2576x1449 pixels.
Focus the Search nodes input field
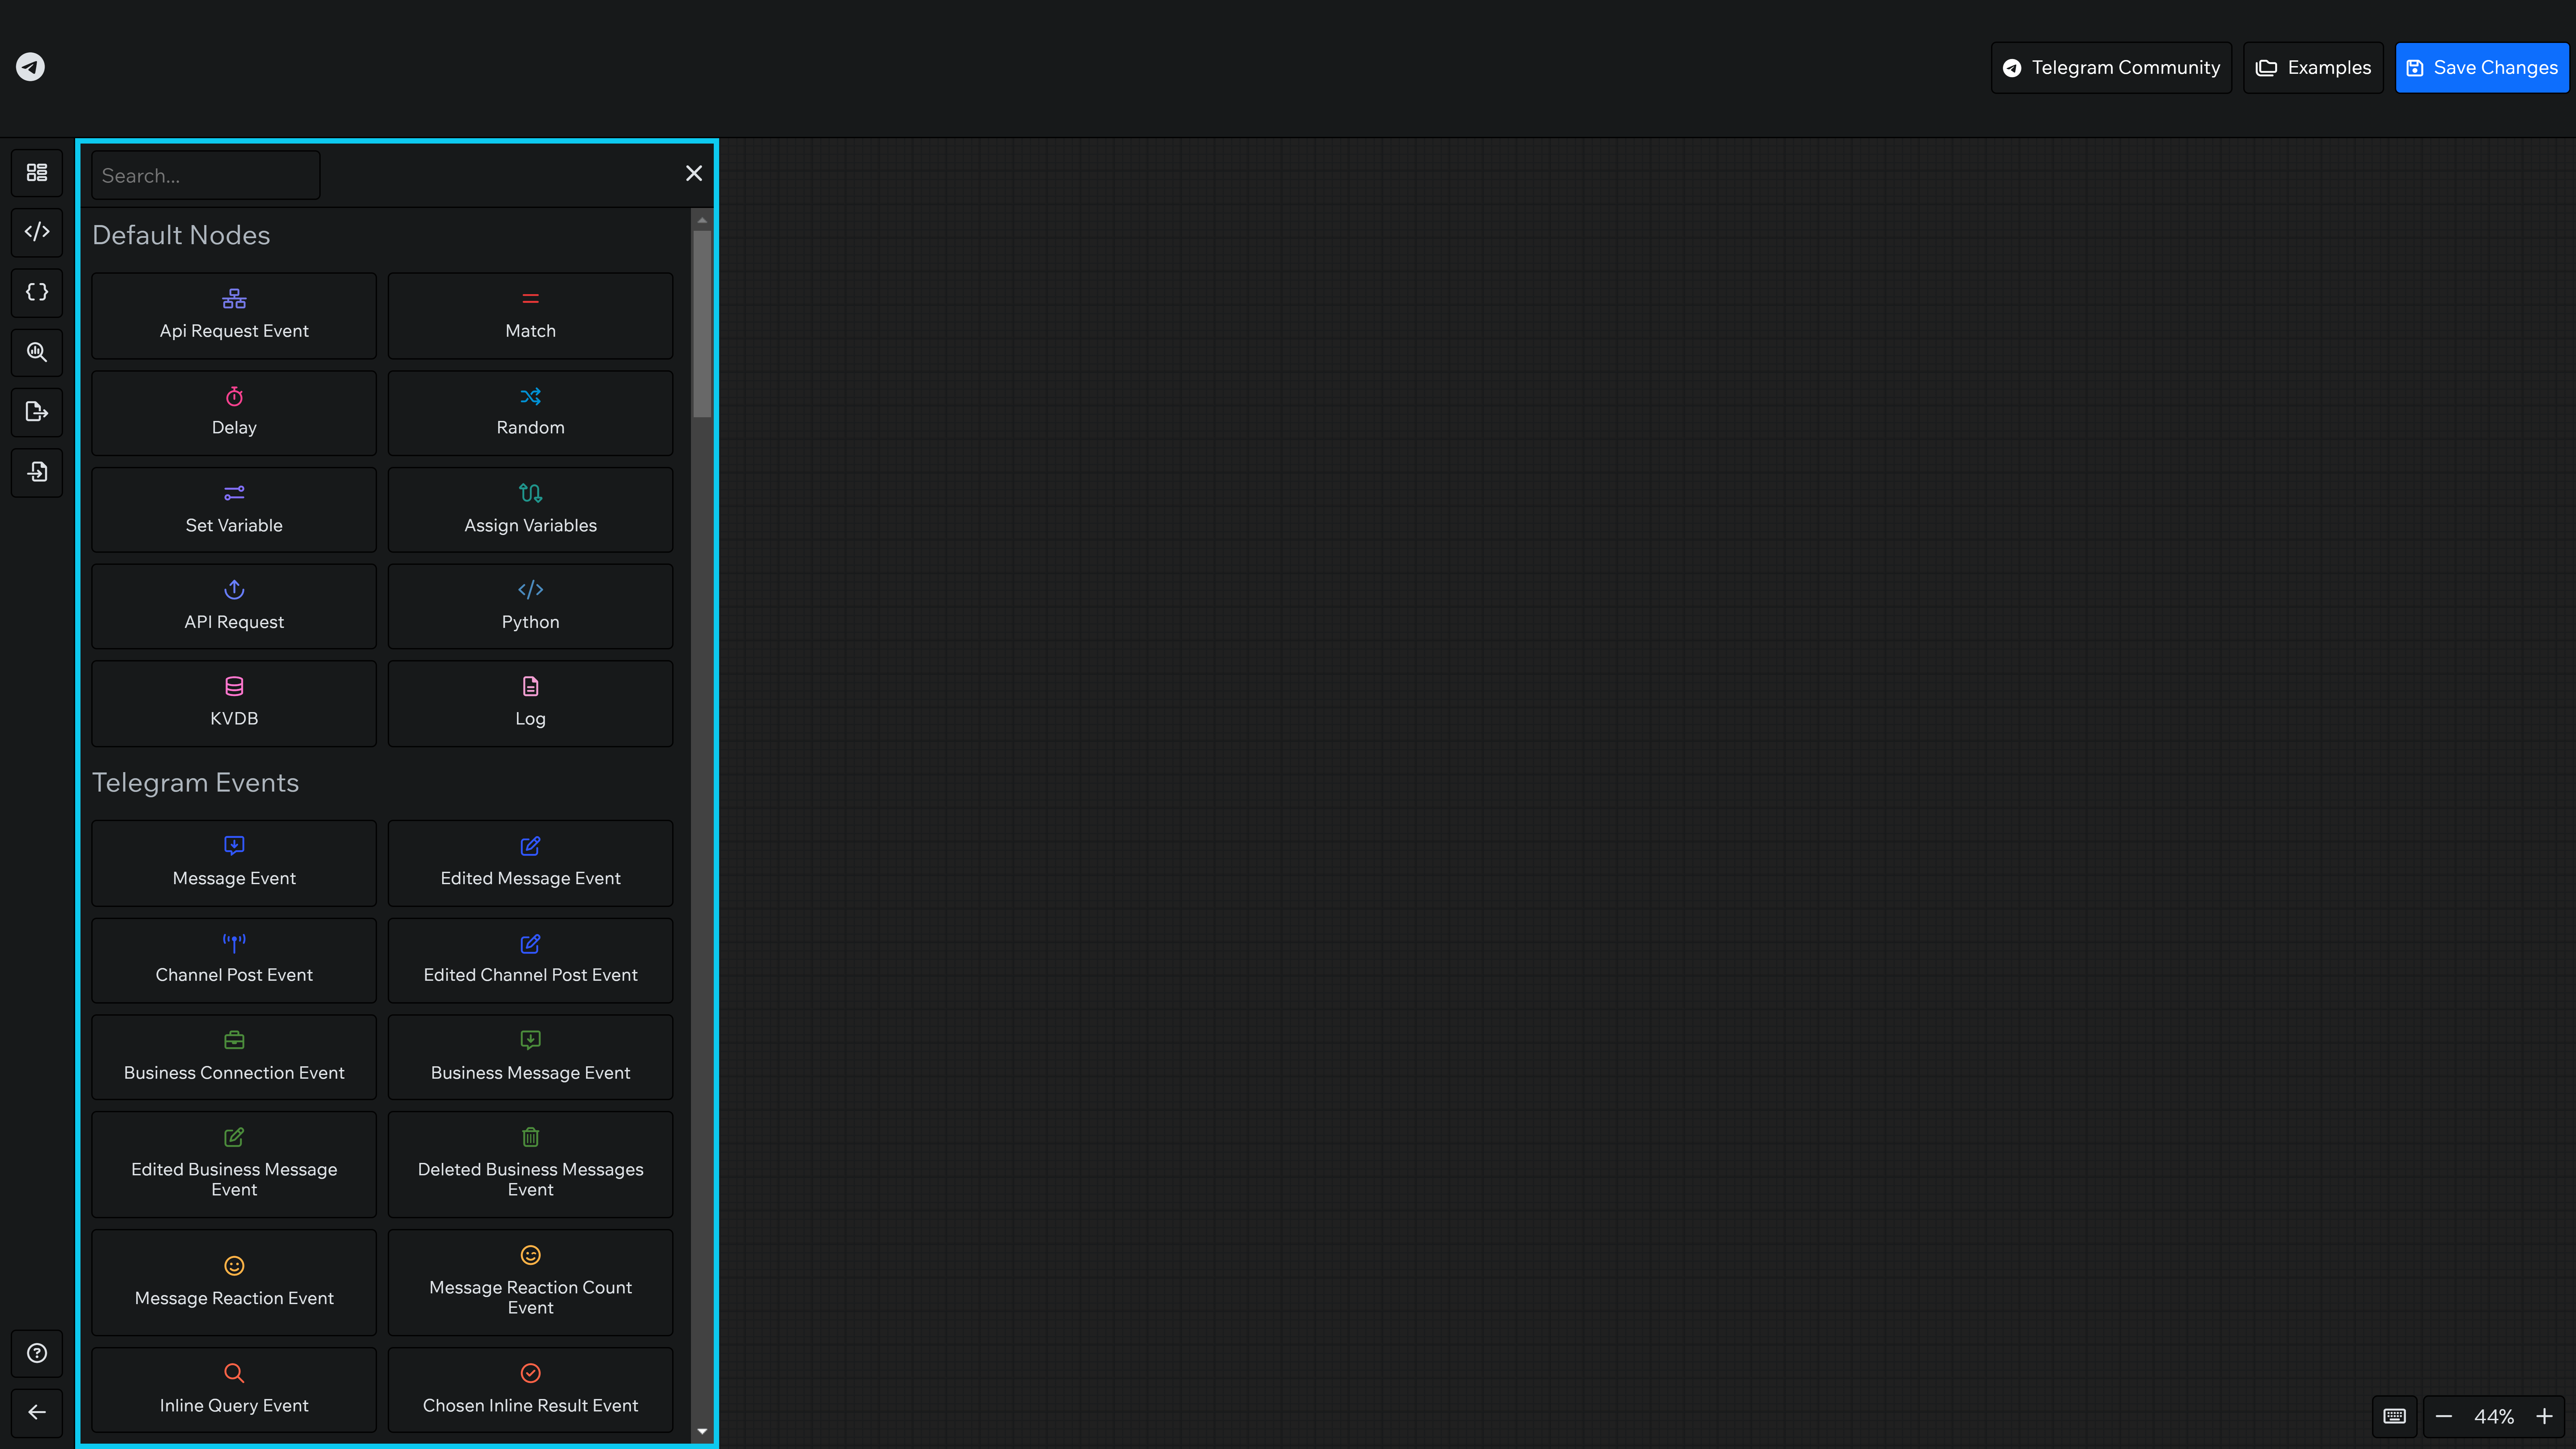(206, 175)
